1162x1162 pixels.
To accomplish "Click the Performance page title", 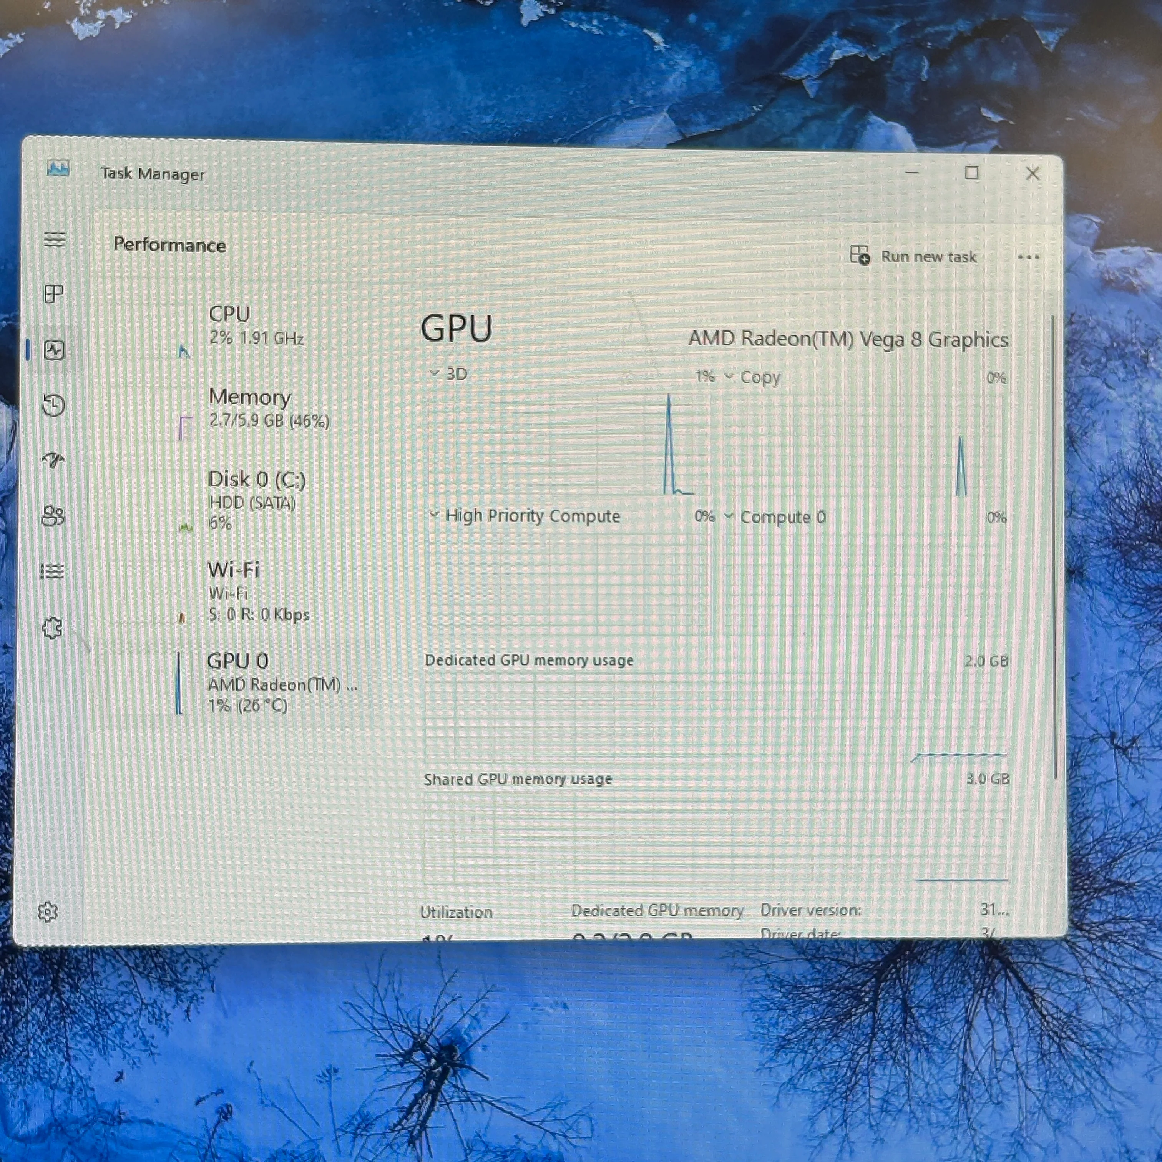I will (x=169, y=245).
